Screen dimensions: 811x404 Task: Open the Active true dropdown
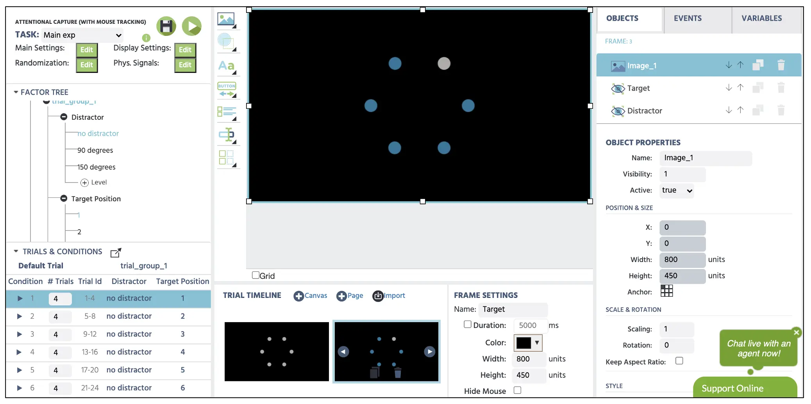click(677, 190)
